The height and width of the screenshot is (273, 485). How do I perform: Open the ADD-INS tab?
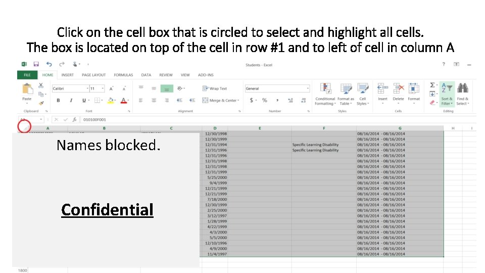tap(206, 75)
